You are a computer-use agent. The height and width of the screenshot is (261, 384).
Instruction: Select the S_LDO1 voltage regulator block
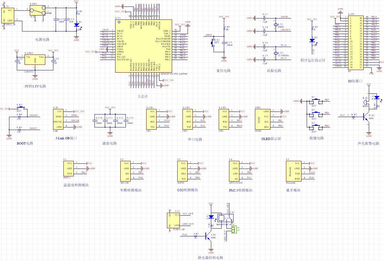[35, 60]
